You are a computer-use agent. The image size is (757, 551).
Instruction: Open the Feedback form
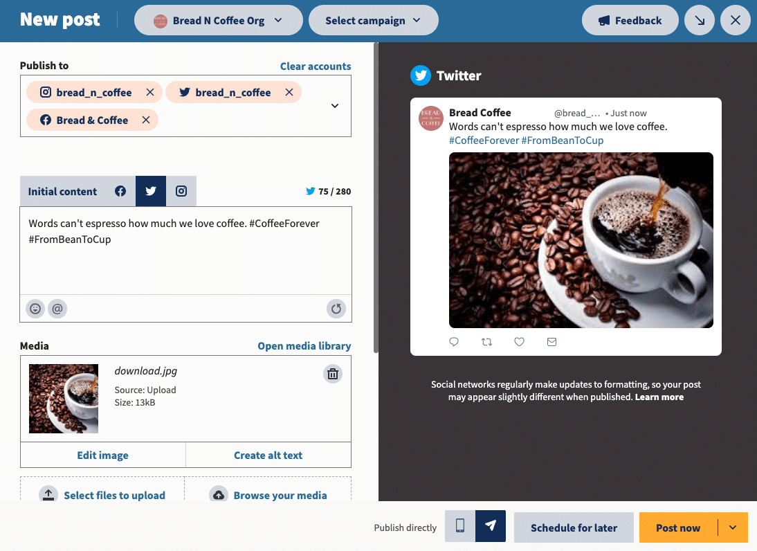click(x=630, y=20)
